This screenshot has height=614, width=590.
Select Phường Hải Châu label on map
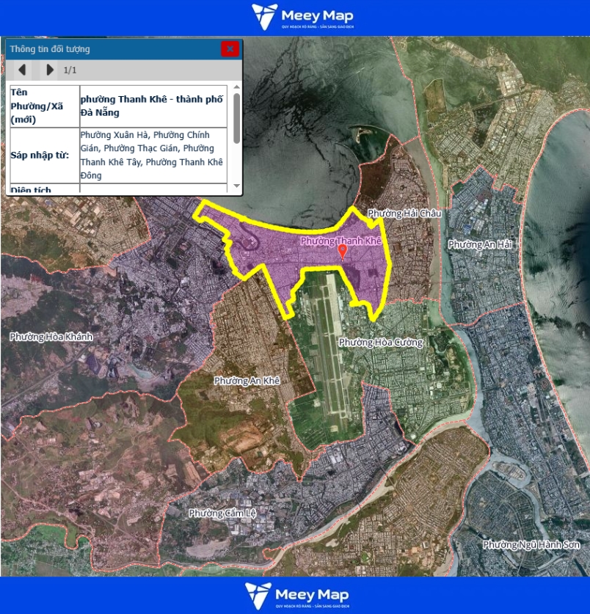(x=404, y=213)
